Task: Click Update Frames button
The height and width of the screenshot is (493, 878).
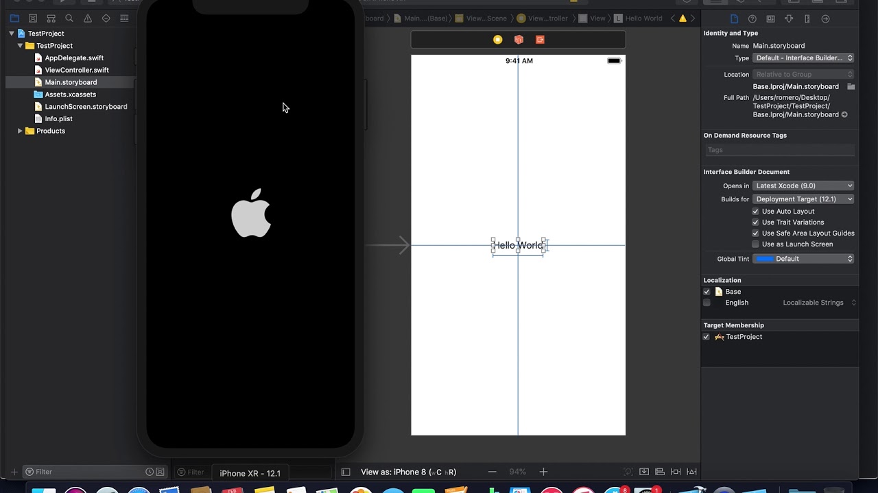Action: [628, 472]
